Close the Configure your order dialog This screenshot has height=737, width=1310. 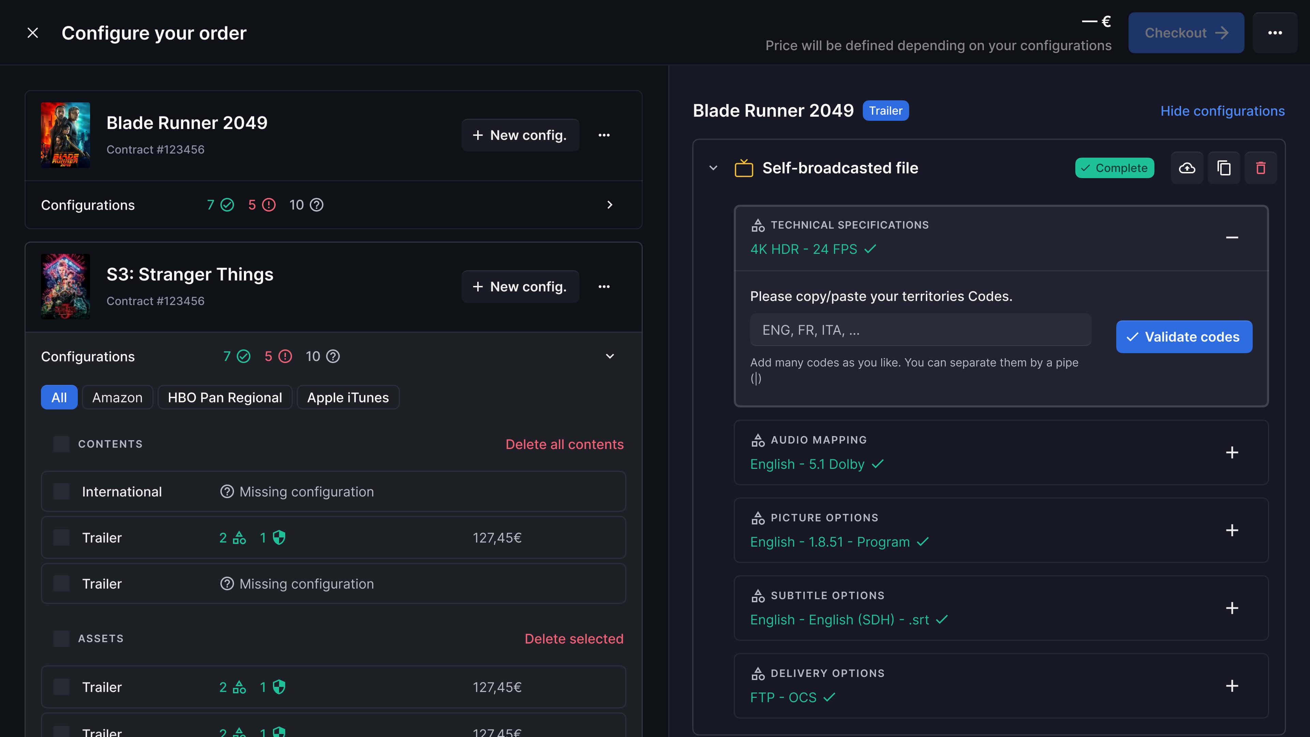coord(32,33)
